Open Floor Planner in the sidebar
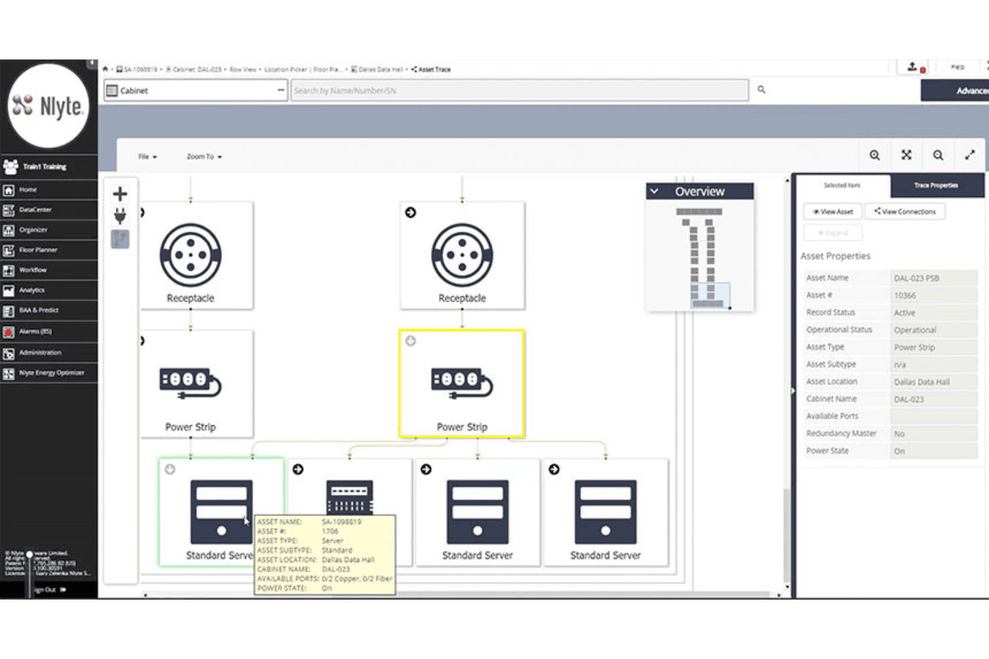 pyautogui.click(x=49, y=250)
